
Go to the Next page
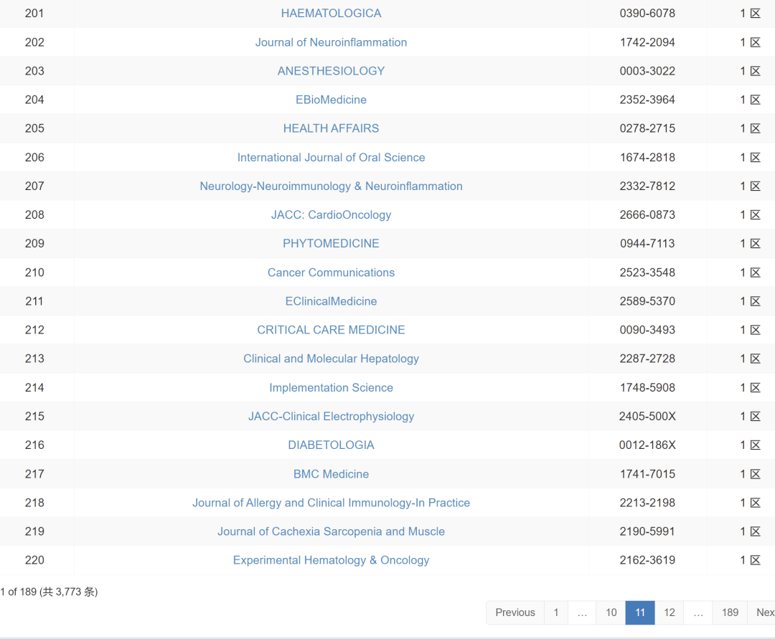pos(761,612)
